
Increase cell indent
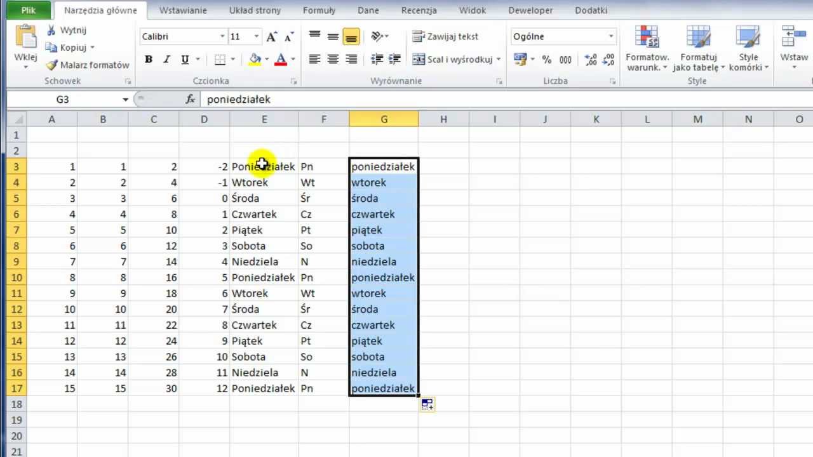pos(395,59)
